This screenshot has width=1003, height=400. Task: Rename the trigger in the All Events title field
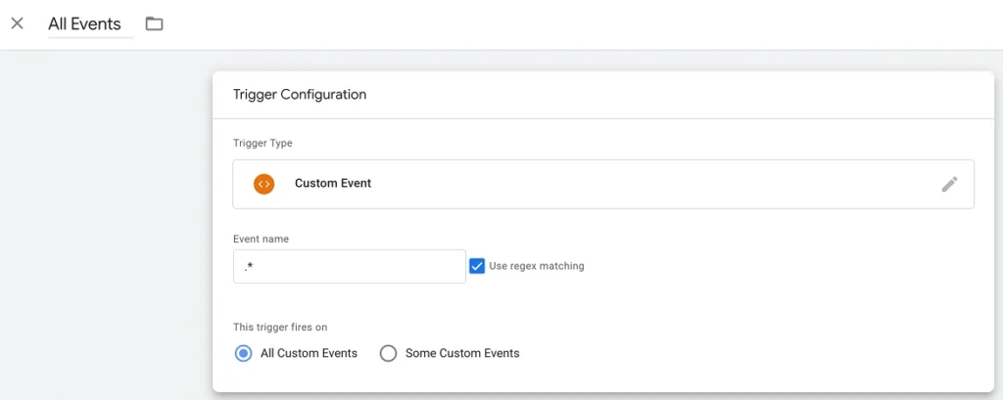coord(90,24)
